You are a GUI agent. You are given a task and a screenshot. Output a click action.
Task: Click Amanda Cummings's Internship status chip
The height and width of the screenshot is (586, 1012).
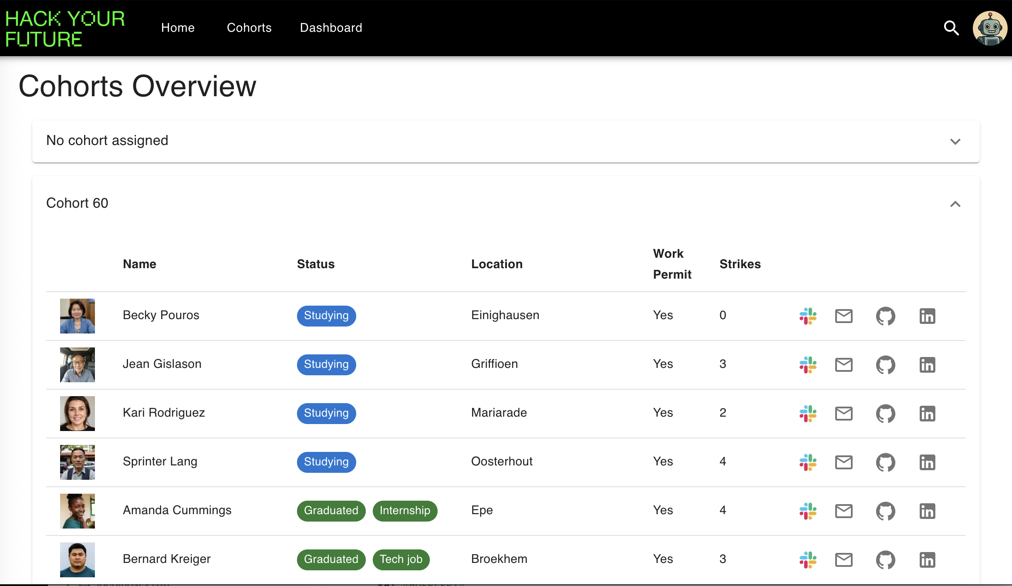(405, 511)
